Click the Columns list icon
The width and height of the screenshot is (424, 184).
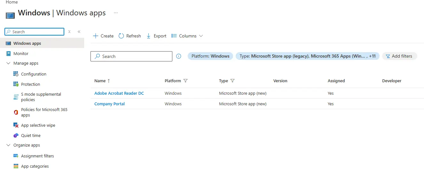174,36
